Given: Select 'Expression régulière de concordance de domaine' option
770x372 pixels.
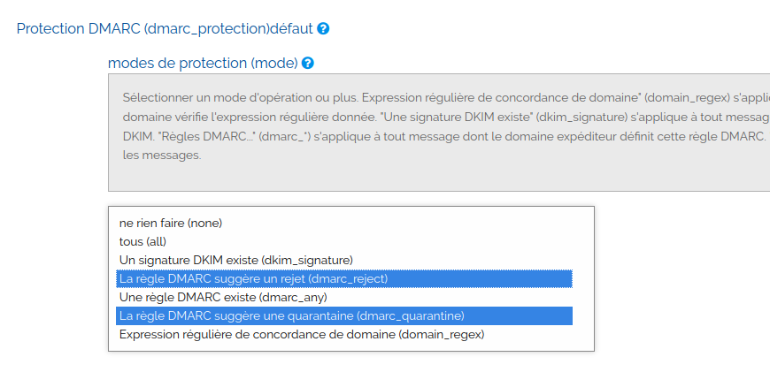Looking at the screenshot, I should tap(302, 334).
